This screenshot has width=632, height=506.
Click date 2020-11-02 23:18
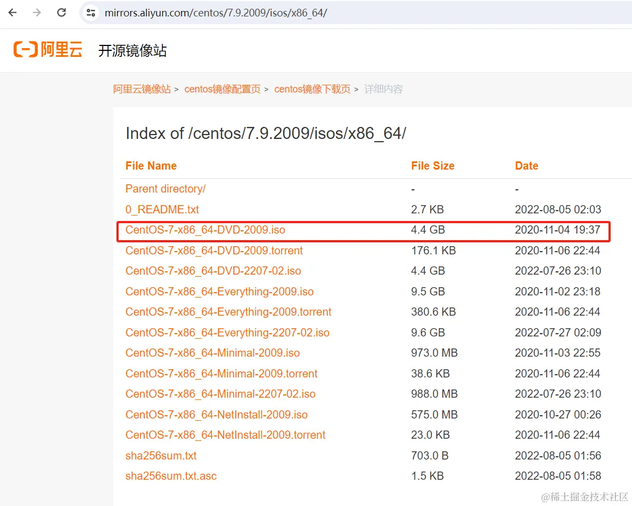(x=558, y=292)
